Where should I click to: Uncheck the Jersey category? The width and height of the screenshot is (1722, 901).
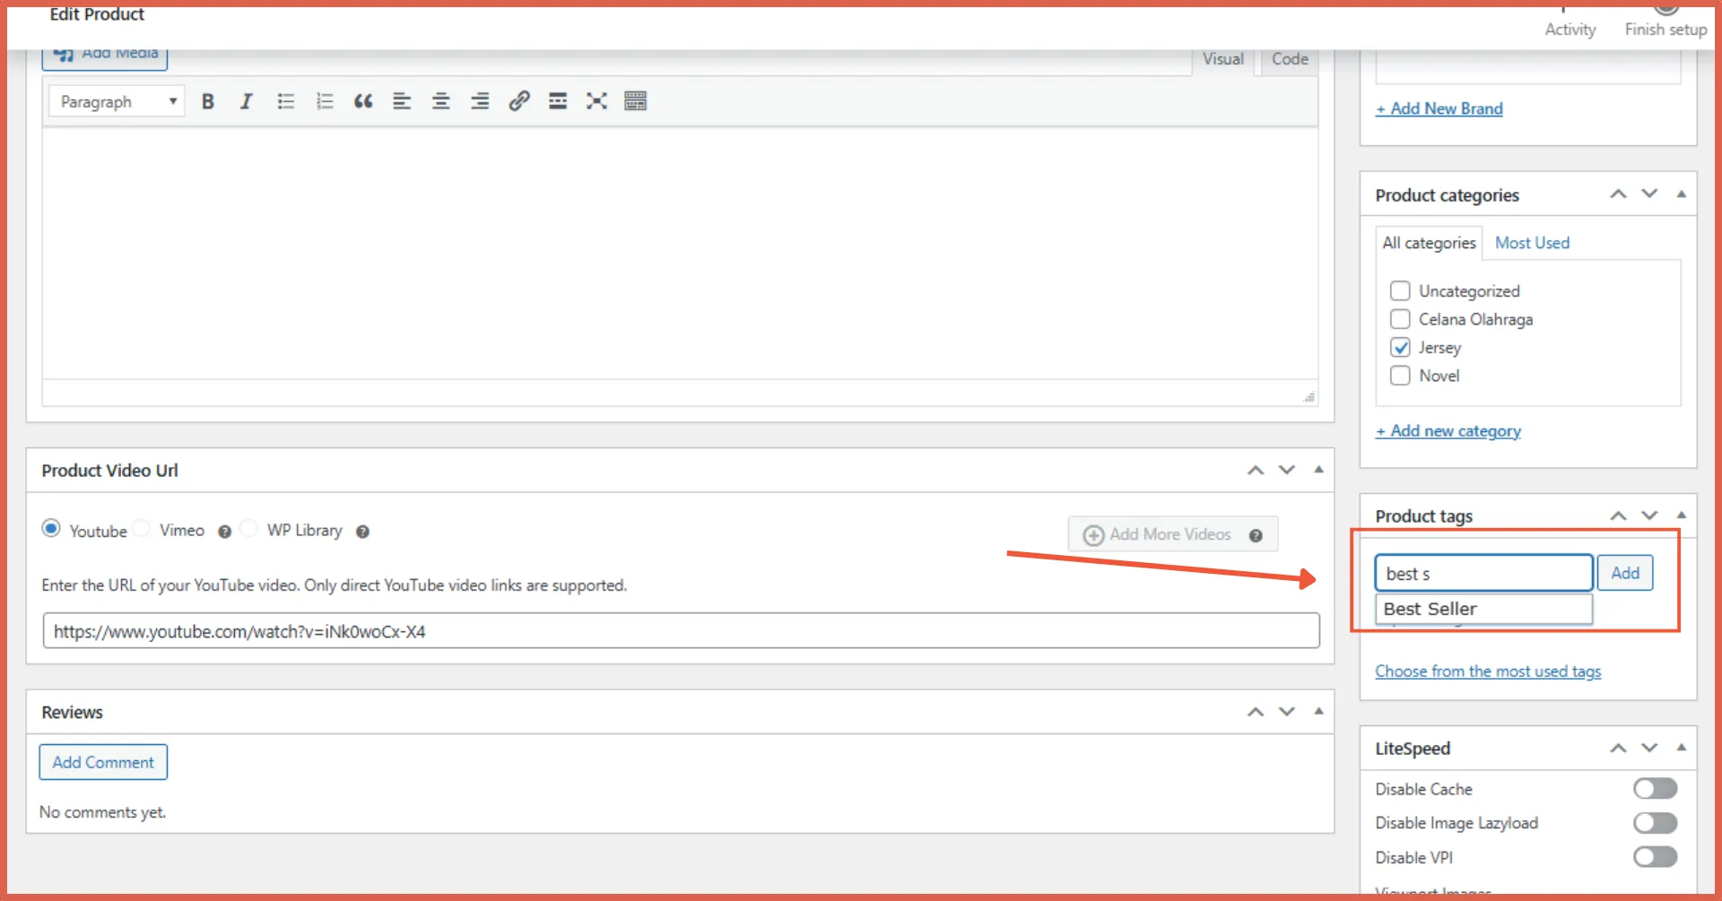point(1399,348)
